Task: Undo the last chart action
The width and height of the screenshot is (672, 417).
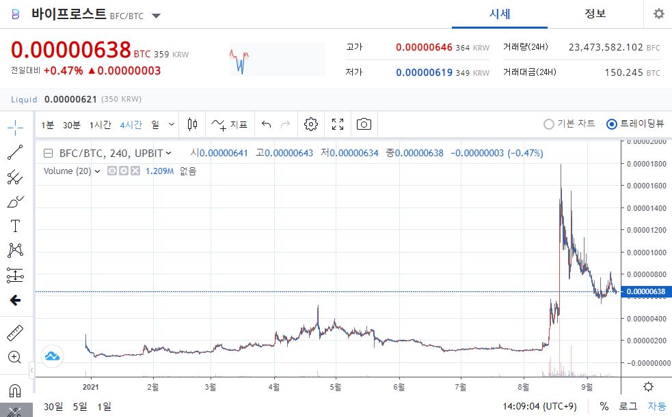Action: click(x=266, y=124)
